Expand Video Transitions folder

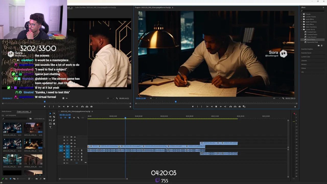tap(301, 27)
